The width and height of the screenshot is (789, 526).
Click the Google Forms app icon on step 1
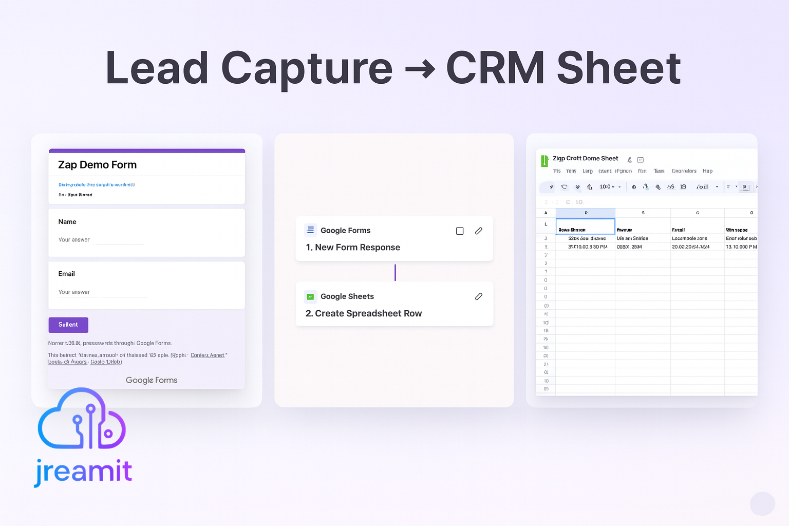pyautogui.click(x=310, y=230)
